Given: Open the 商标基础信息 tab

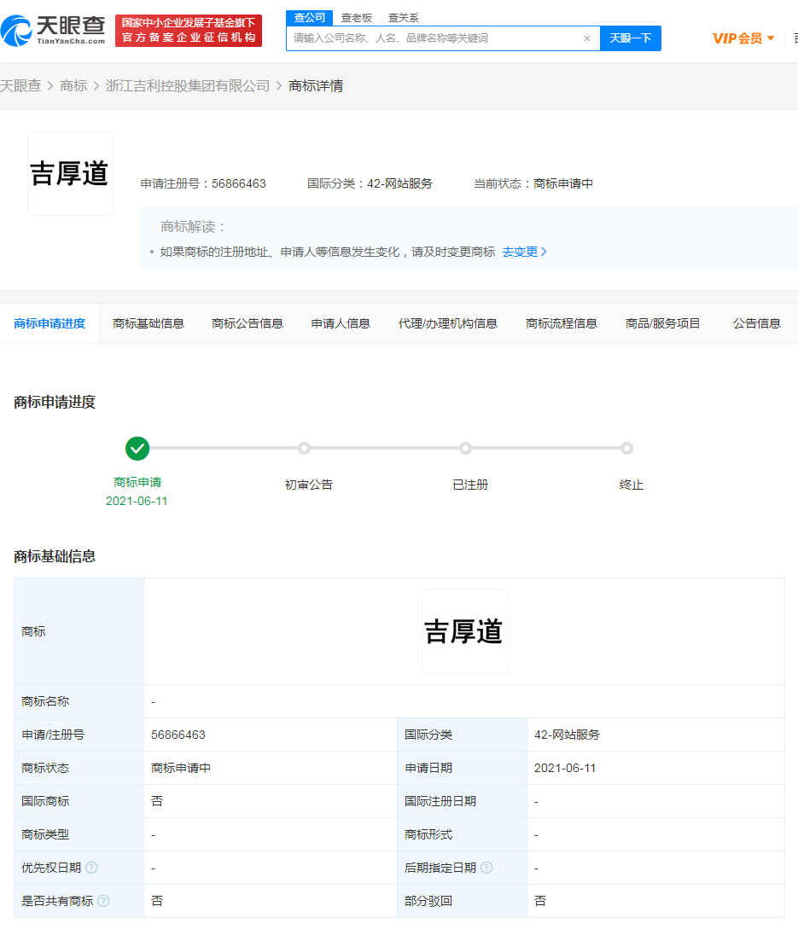Looking at the screenshot, I should [x=149, y=323].
